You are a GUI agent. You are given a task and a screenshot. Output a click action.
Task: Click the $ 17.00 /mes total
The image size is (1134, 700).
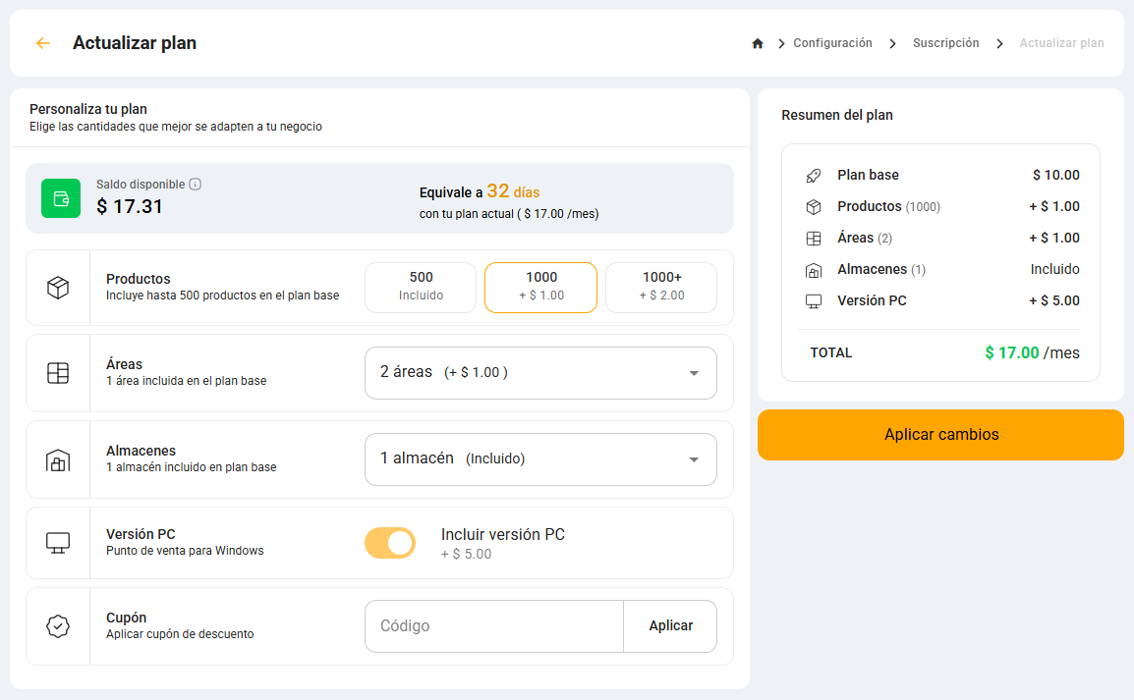pyautogui.click(x=1032, y=353)
